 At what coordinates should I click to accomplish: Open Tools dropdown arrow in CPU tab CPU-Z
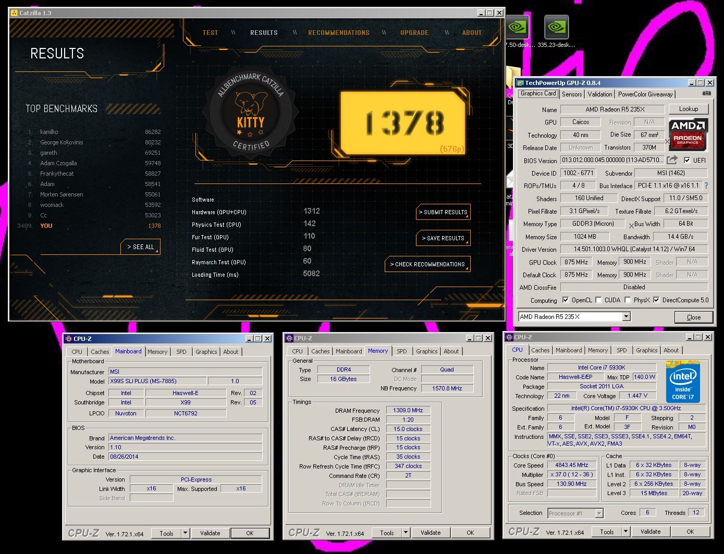pos(625,532)
